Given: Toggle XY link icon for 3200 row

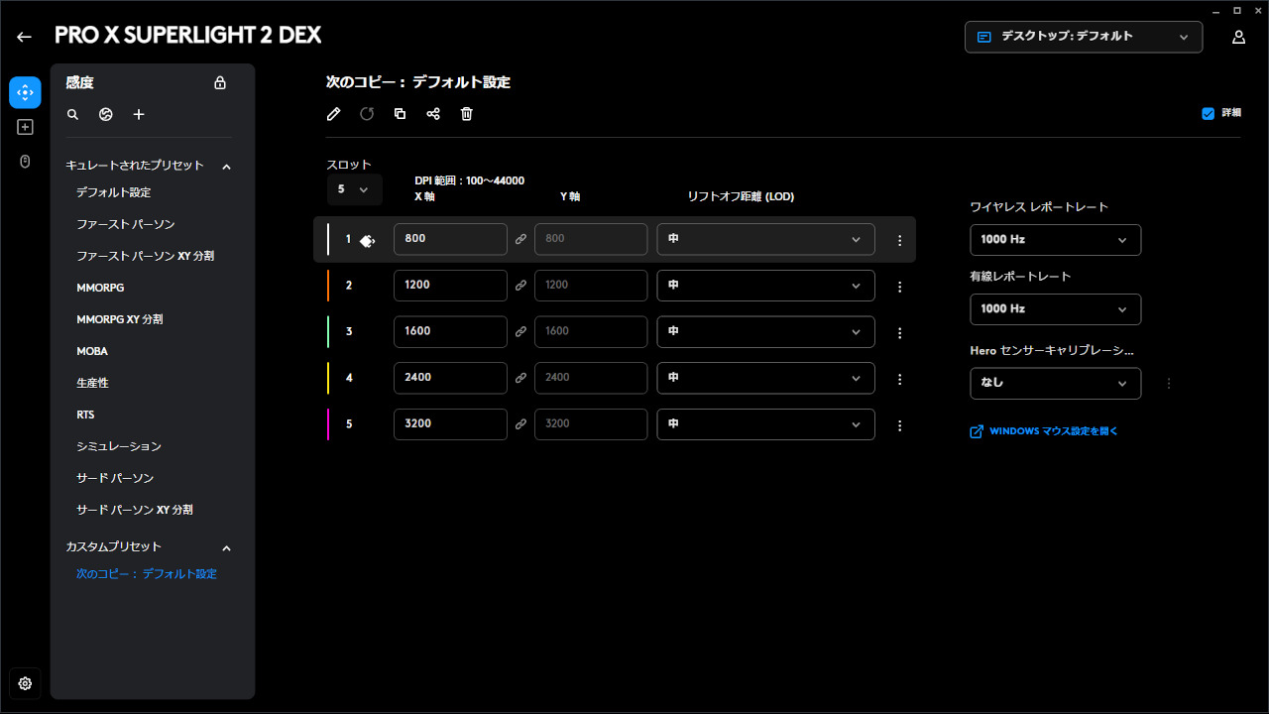Looking at the screenshot, I should click(x=520, y=424).
